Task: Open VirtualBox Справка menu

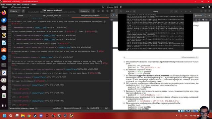Action: pyautogui.click(x=33, y=4)
